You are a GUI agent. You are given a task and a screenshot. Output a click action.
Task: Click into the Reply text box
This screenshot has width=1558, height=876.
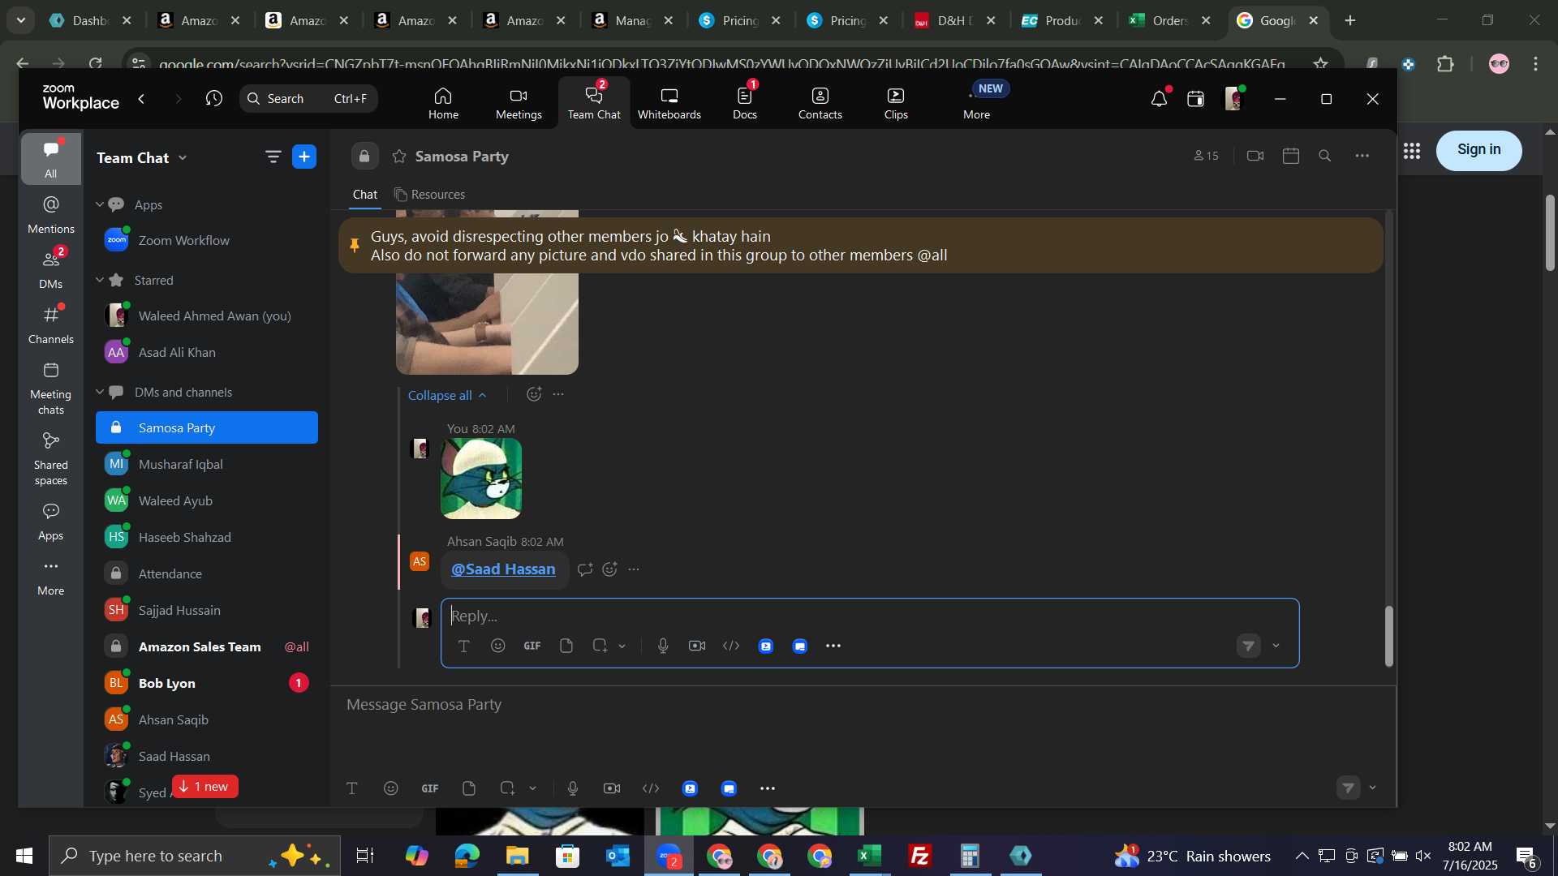click(x=869, y=616)
